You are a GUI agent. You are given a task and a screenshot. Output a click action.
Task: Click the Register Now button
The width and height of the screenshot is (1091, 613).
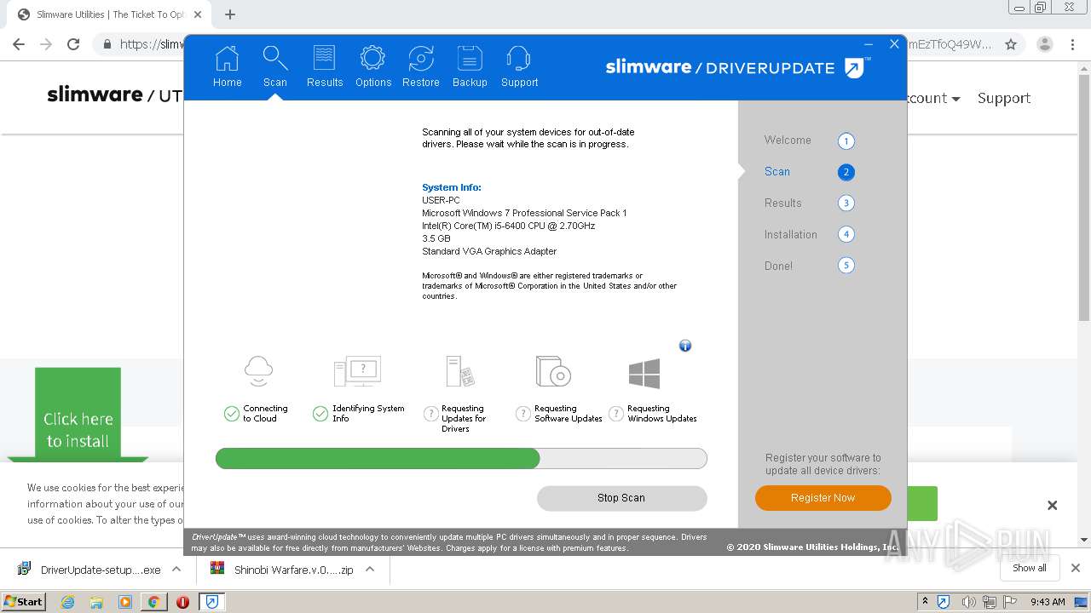click(x=823, y=498)
